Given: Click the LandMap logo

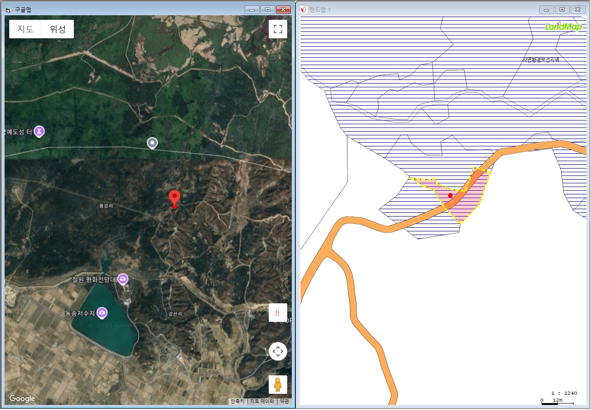Looking at the screenshot, I should (x=563, y=26).
